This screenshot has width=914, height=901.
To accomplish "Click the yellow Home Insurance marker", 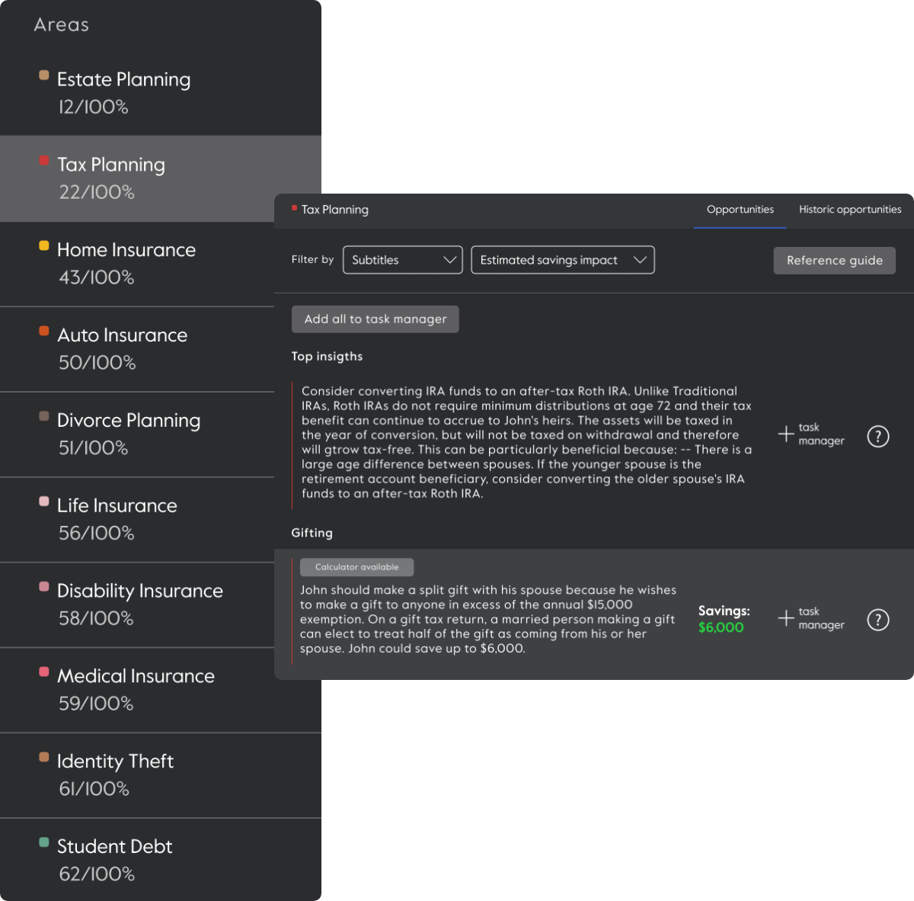I will tap(44, 245).
